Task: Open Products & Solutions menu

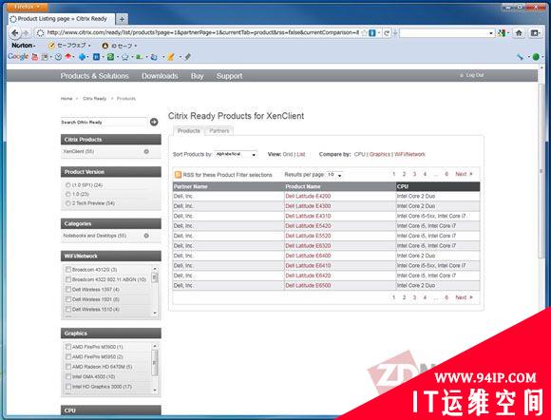Action: pos(95,76)
